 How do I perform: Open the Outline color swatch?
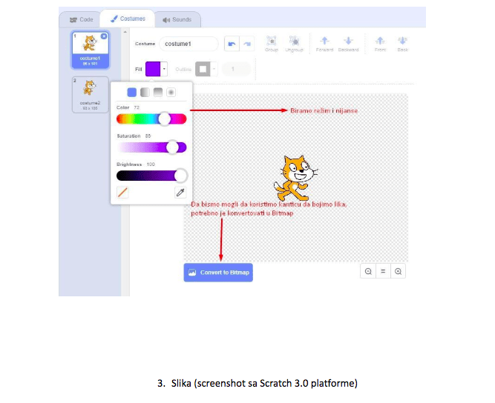(203, 69)
